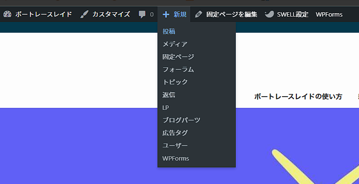Open the comments speech bubble icon
This screenshot has height=184, width=359.
point(142,15)
